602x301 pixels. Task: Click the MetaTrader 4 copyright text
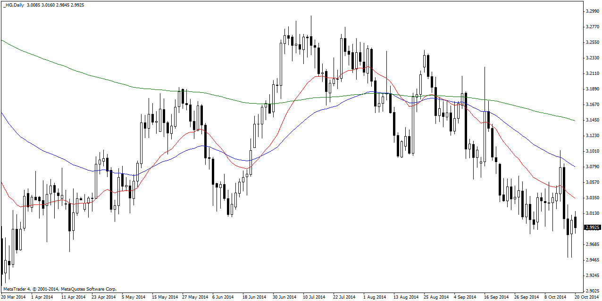[x=60, y=289]
